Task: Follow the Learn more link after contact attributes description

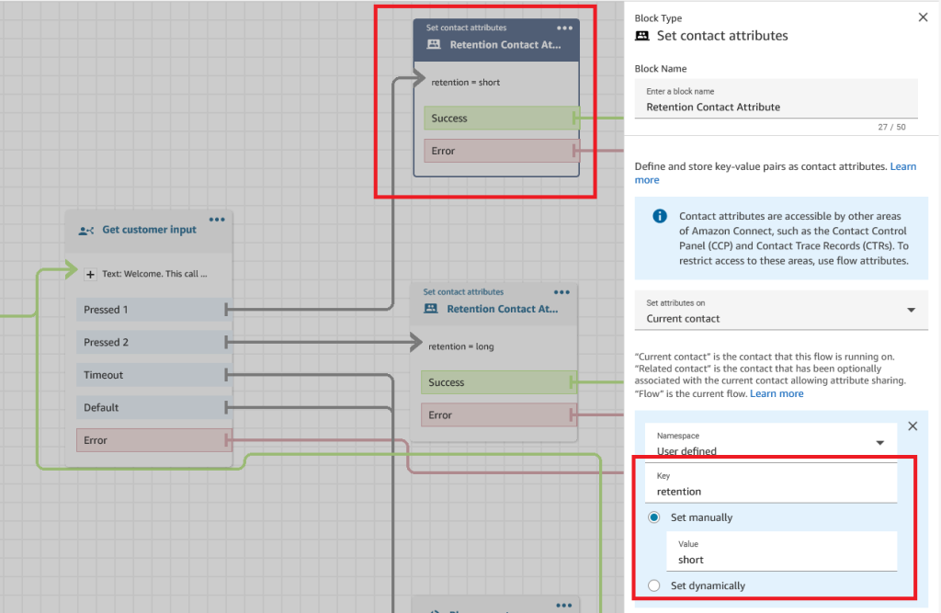Action: 902,166
